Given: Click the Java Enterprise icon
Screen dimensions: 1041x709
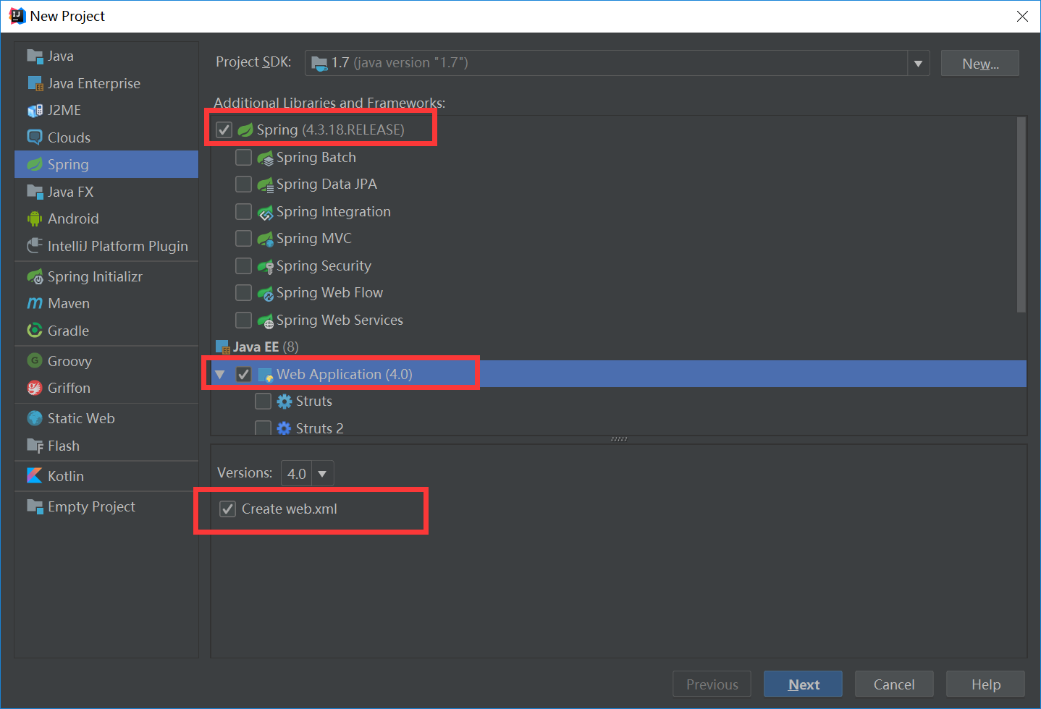Looking at the screenshot, I should pos(35,84).
